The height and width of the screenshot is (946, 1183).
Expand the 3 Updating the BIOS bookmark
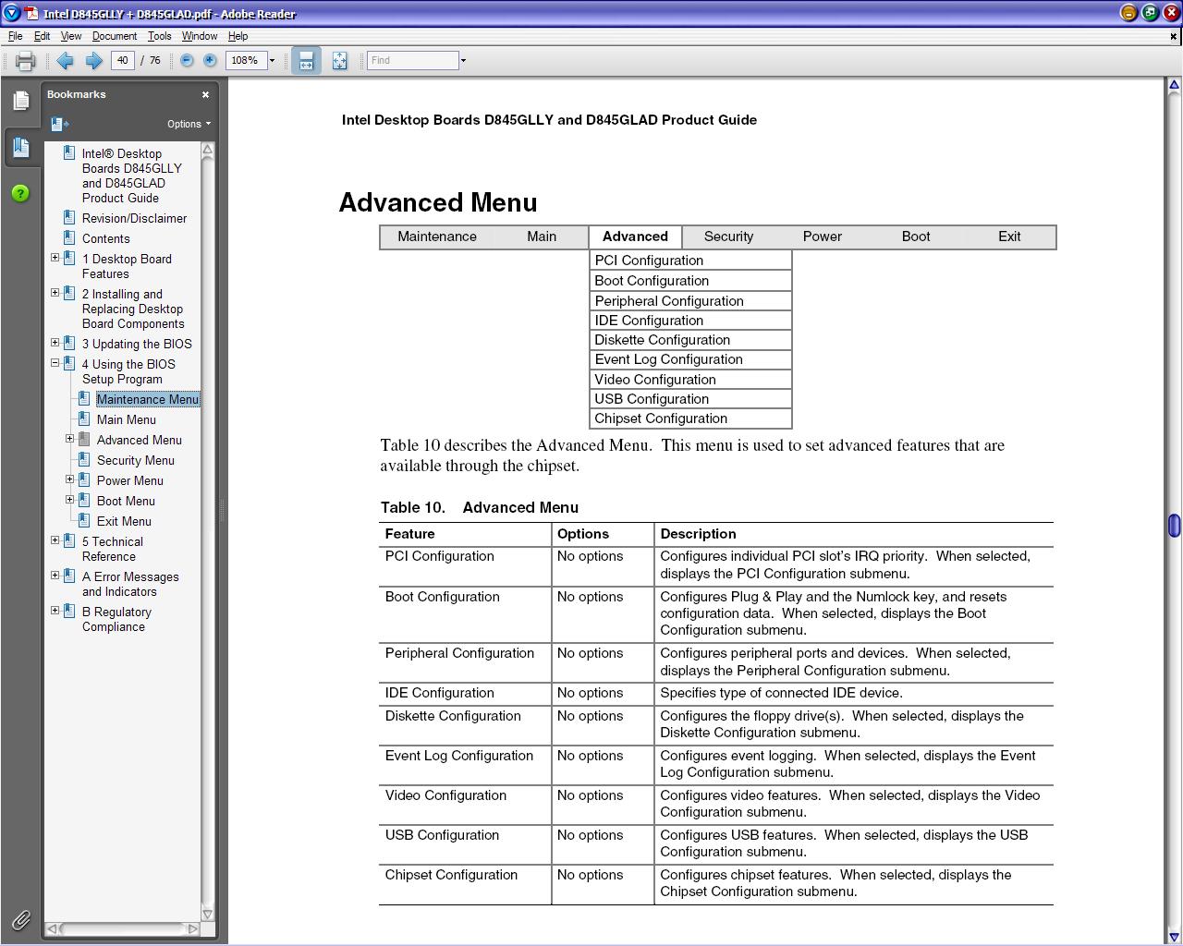coord(55,343)
